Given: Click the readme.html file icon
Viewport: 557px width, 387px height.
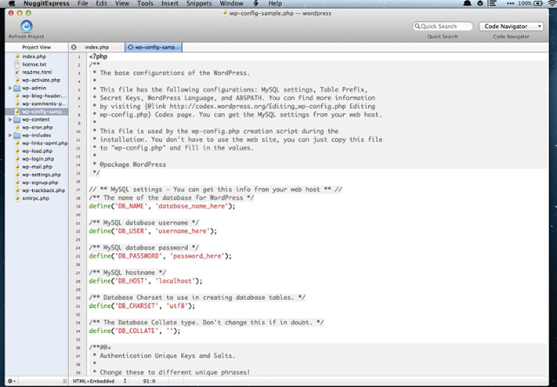Looking at the screenshot, I should pos(17,72).
